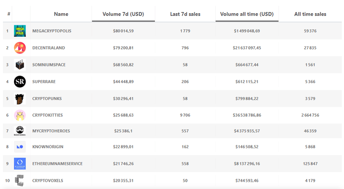The height and width of the screenshot is (189, 344).
Task: Click the rank number column header
Action: (8, 14)
